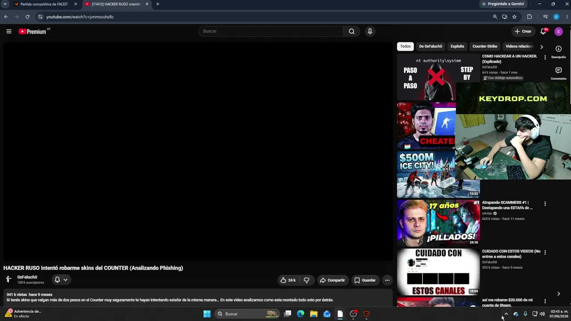Viewport: 571px width, 321px height.
Task: Open the Descripción panel icon
Action: click(559, 49)
